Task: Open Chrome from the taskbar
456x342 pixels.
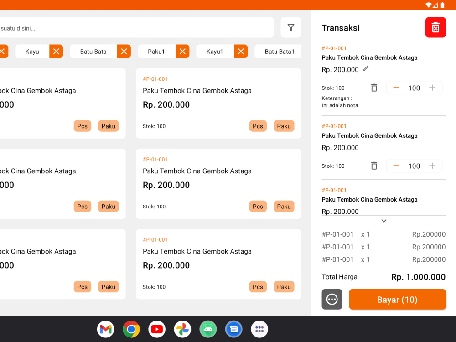Action: [131, 329]
